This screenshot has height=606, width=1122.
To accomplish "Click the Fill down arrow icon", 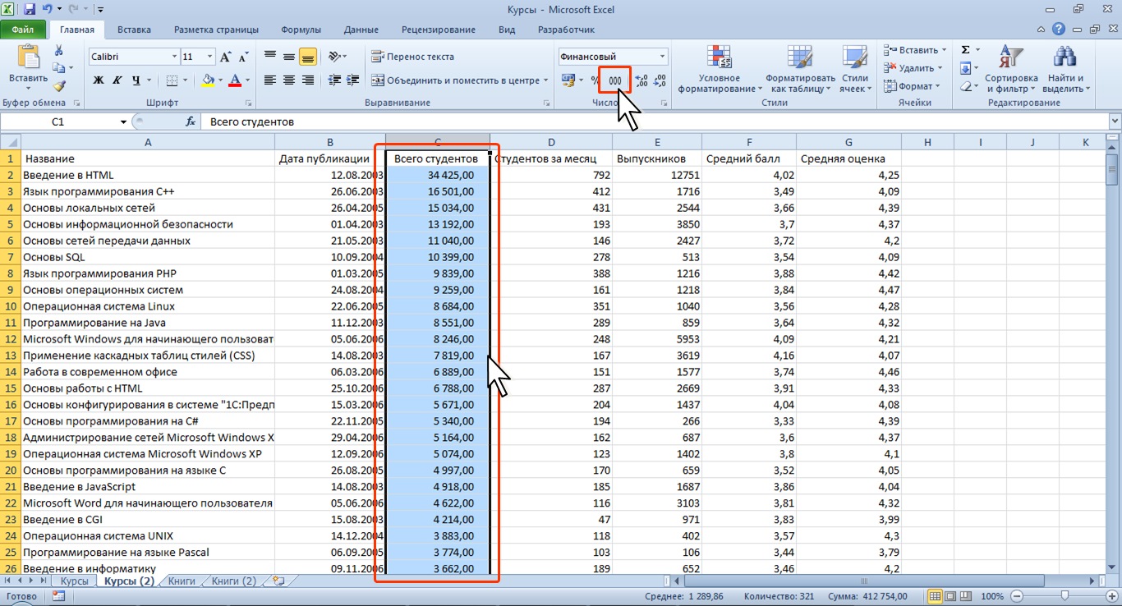I will point(966,68).
